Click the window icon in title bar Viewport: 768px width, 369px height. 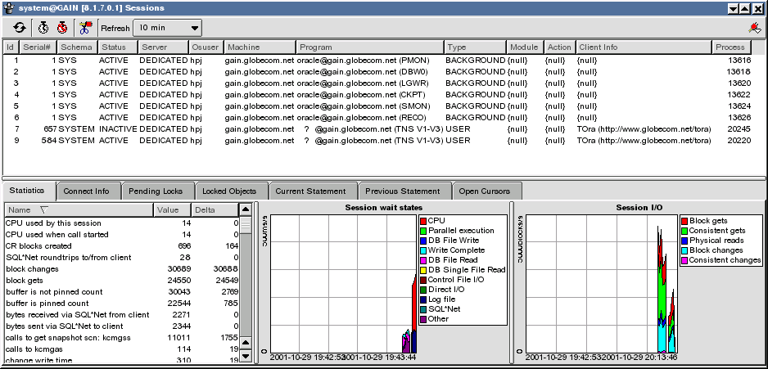tap(8, 7)
